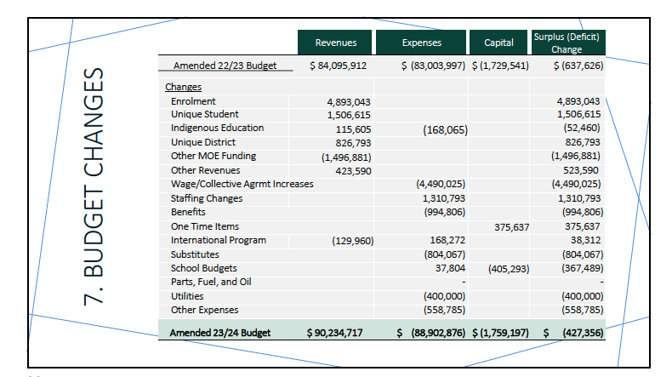This screenshot has height=377, width=672.
Task: Select the Capital column header
Action: [498, 43]
